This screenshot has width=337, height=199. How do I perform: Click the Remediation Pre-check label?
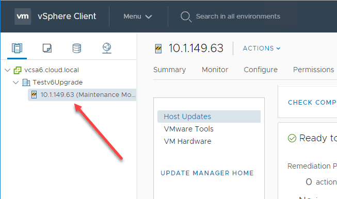coord(312,166)
